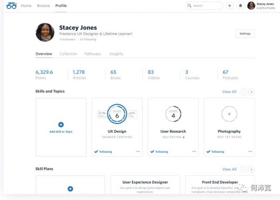Toggle Following on the User Research card
Image resolution: width=280 pixels, height=200 pixels.
(160, 151)
